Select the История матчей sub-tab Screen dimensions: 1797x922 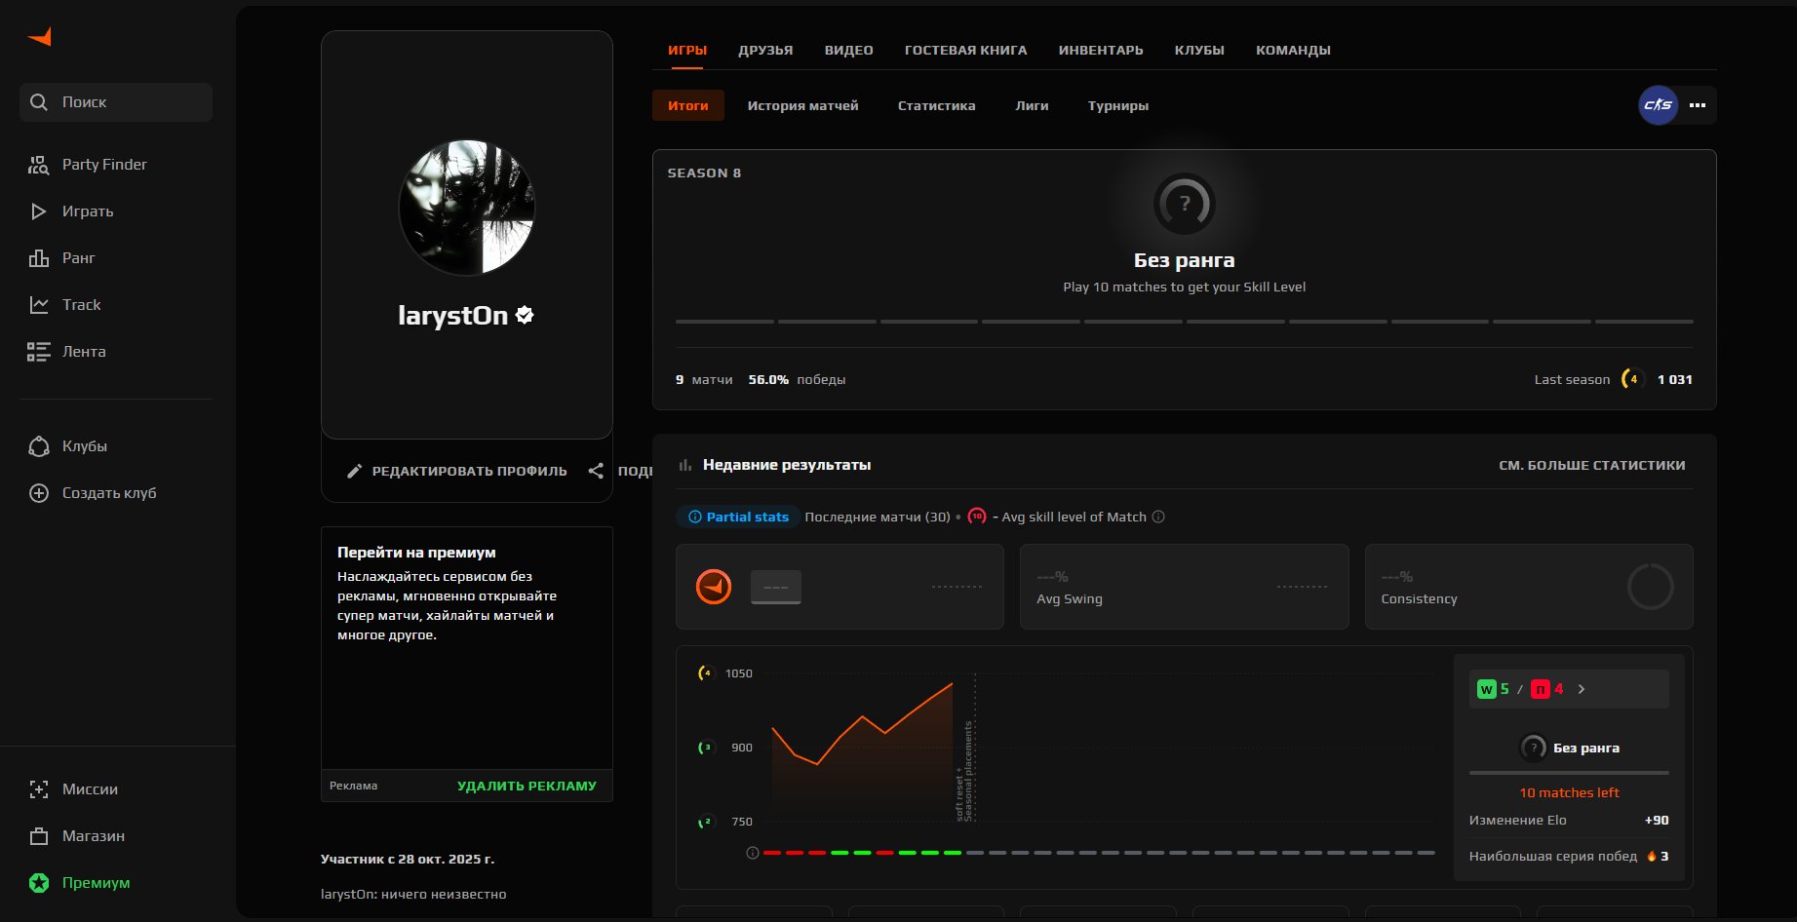coord(803,105)
